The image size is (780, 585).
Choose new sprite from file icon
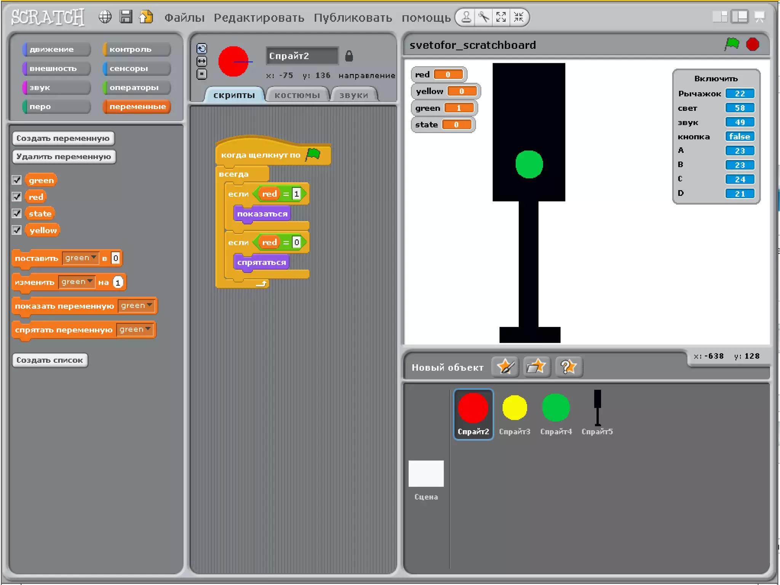tap(537, 367)
